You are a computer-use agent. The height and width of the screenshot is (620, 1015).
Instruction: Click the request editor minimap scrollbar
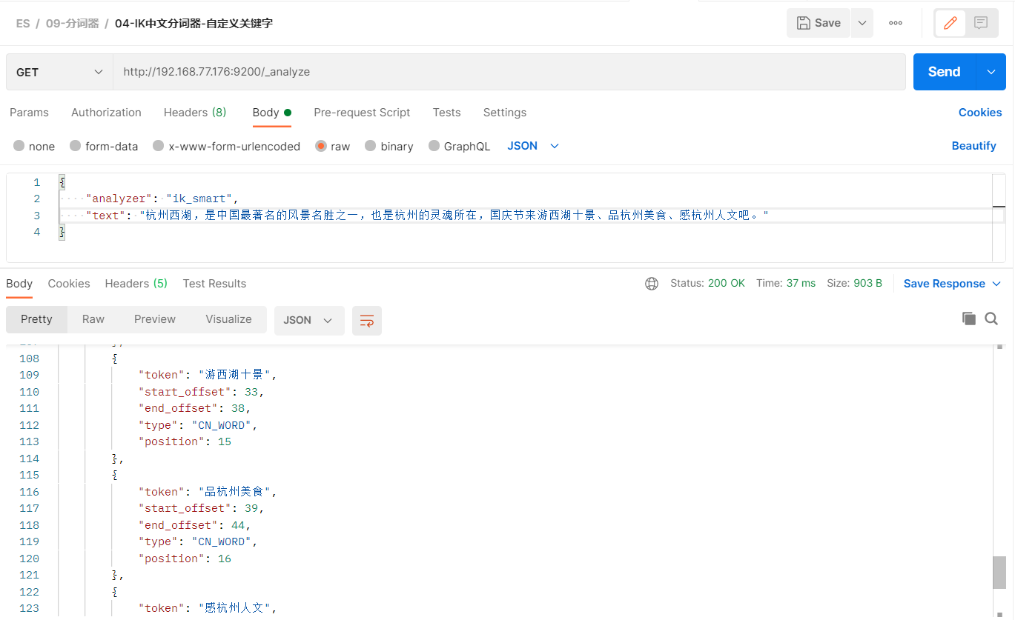(999, 217)
